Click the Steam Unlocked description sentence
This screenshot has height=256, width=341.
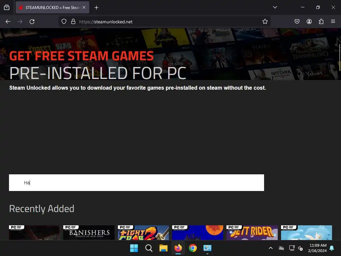point(138,88)
